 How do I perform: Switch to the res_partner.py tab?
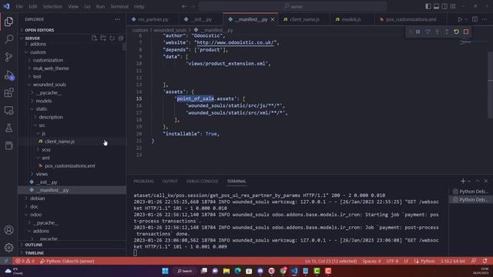tap(153, 19)
